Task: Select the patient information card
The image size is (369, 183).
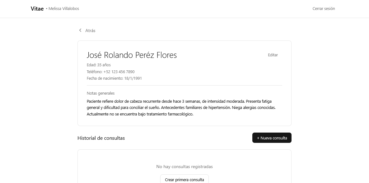Action: point(184,83)
